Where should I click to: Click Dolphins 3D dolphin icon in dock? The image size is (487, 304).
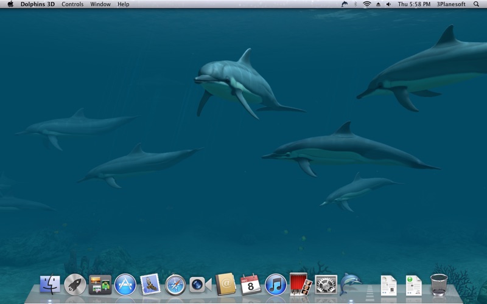click(351, 284)
